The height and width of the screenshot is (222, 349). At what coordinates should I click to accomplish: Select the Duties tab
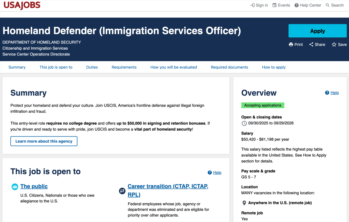point(92,67)
